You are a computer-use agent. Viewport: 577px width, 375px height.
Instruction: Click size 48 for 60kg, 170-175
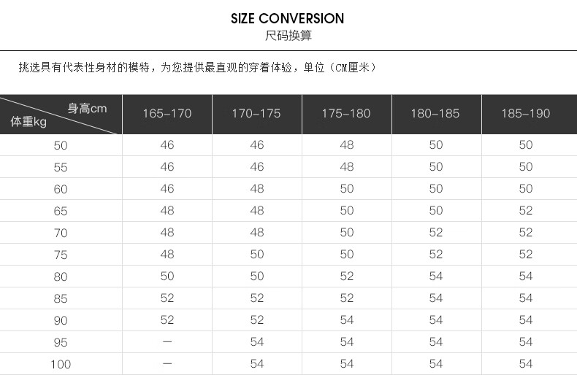pyautogui.click(x=257, y=189)
